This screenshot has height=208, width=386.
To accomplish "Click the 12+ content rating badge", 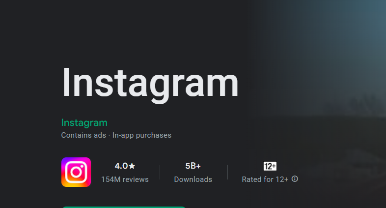I will click(x=270, y=166).
